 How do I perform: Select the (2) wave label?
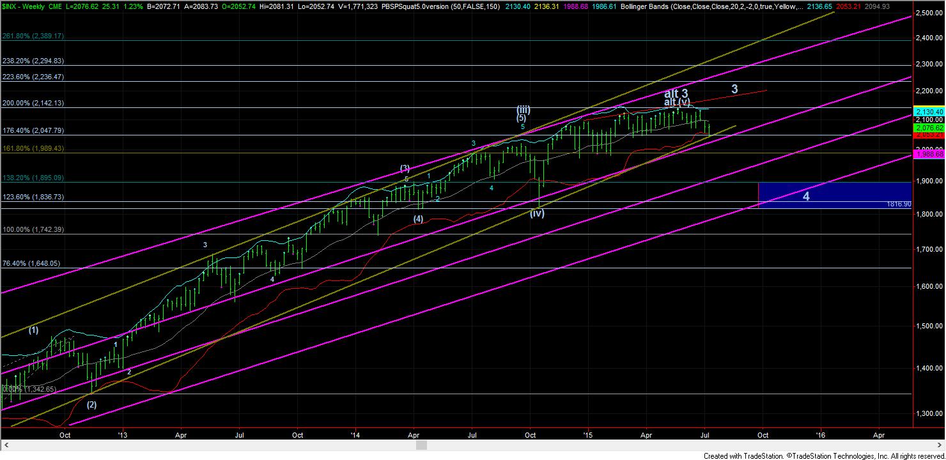[x=92, y=404]
